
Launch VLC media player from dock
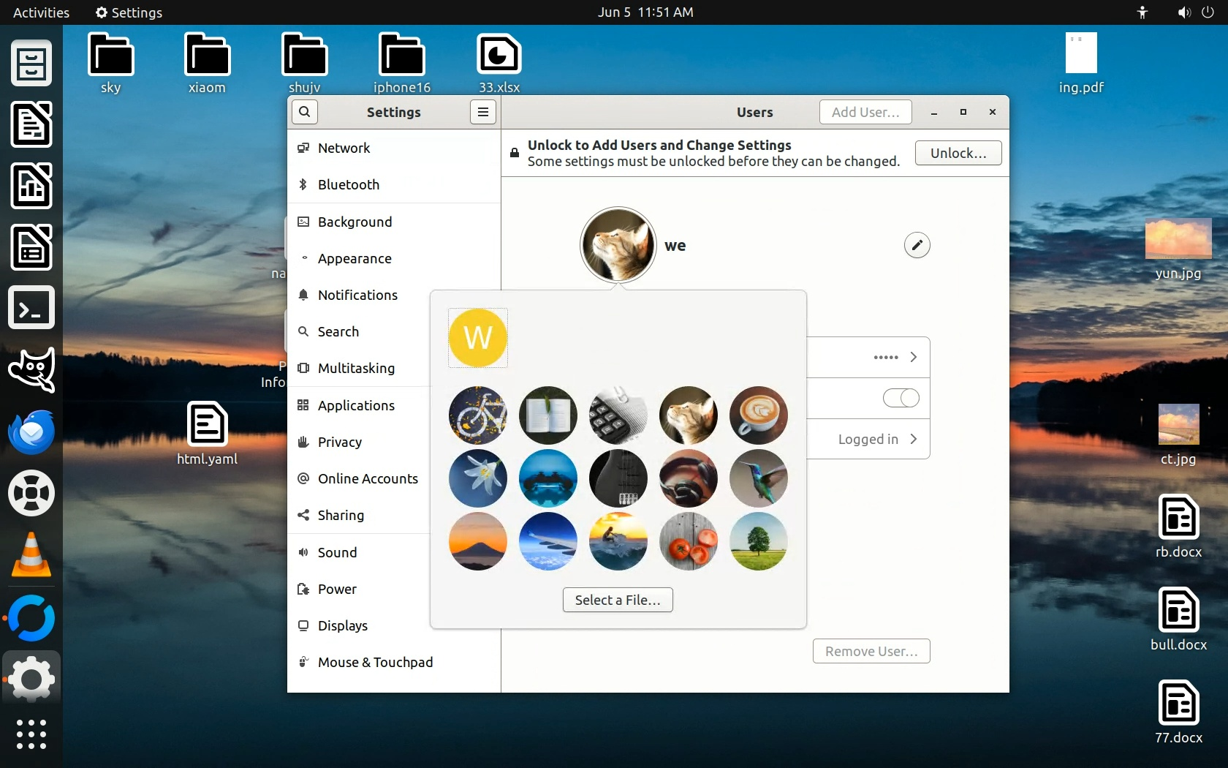[x=31, y=555]
